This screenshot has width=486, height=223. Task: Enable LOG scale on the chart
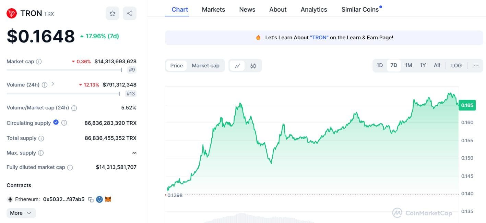coord(456,65)
